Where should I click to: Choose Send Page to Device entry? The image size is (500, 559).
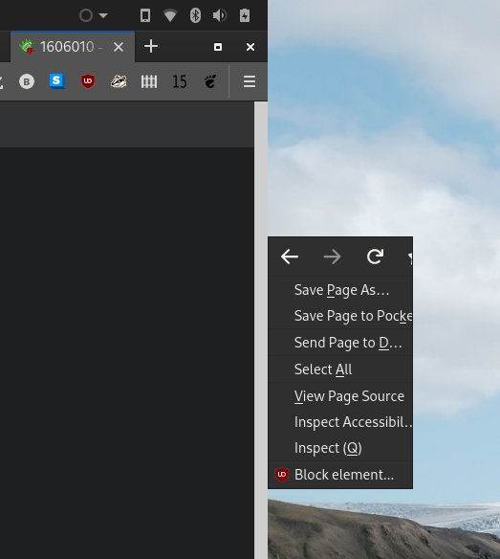pyautogui.click(x=340, y=343)
